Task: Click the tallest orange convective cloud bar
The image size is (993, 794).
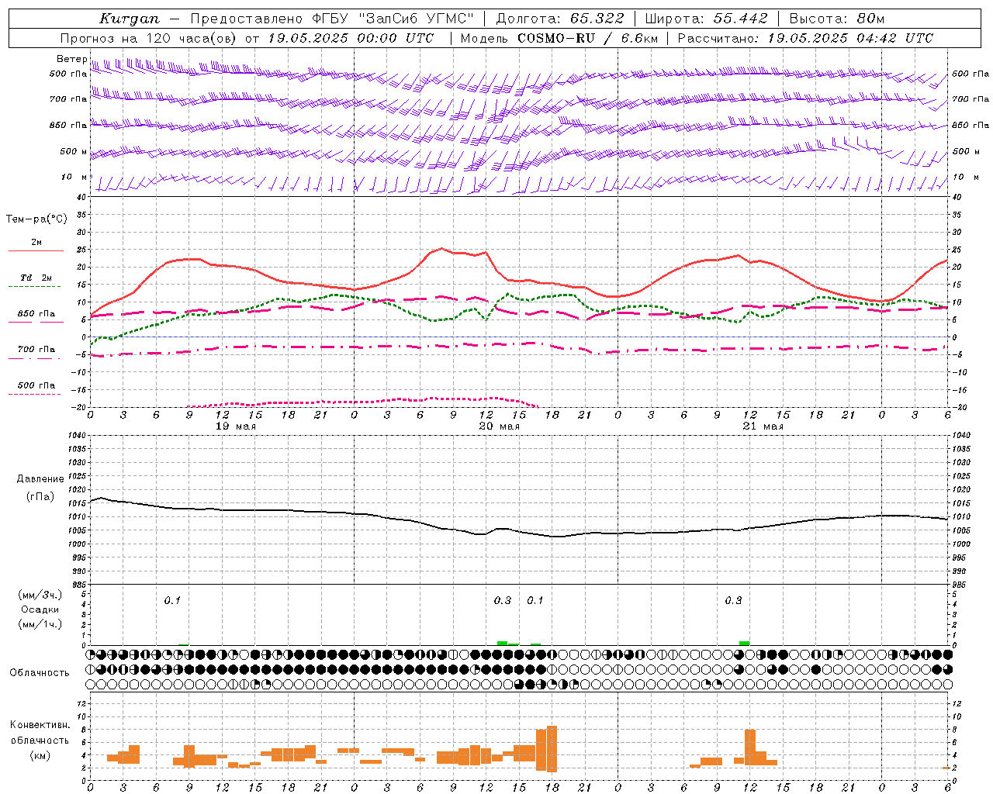Action: pos(552,748)
